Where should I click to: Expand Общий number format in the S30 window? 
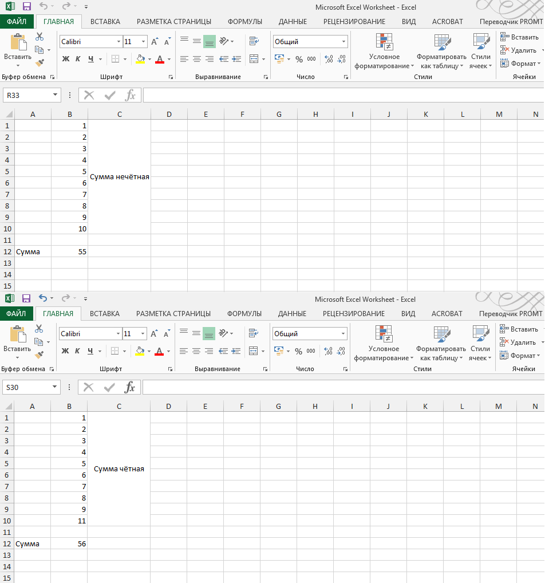point(343,334)
